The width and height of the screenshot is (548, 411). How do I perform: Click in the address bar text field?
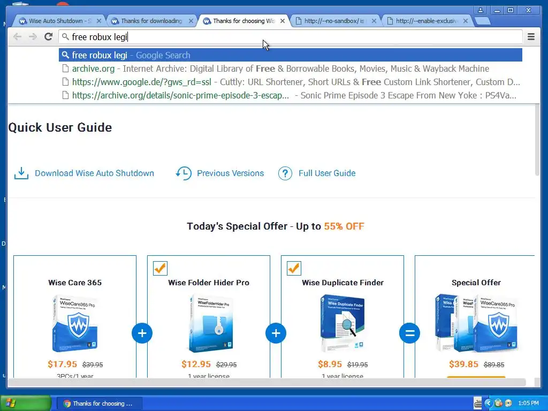coord(291,37)
